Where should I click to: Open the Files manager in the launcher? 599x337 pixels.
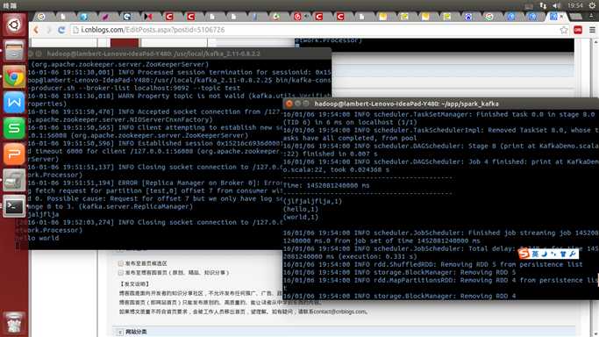coord(14,51)
